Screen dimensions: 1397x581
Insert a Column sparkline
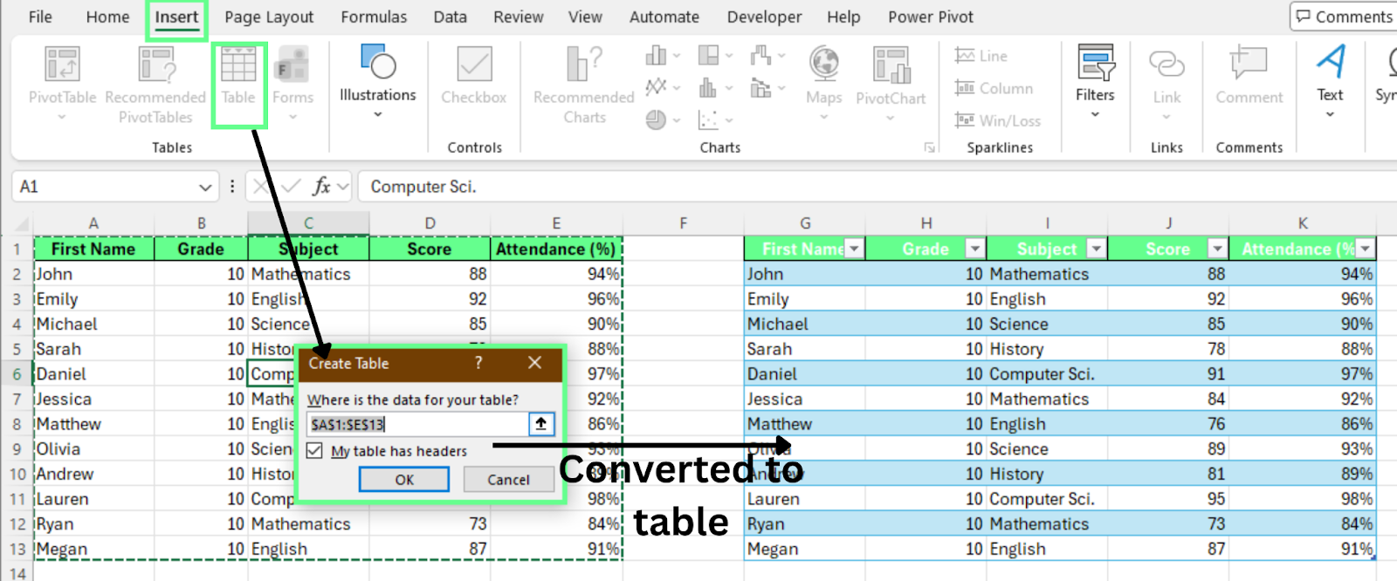(x=994, y=88)
